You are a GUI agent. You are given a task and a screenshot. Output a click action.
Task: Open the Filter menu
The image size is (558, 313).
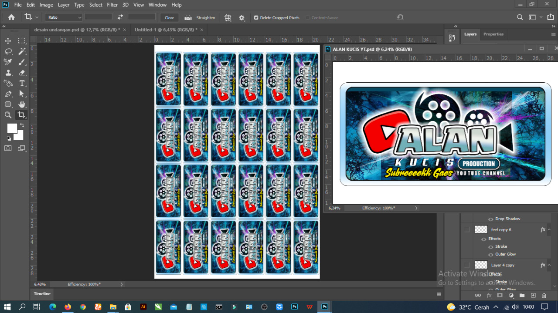click(x=112, y=5)
